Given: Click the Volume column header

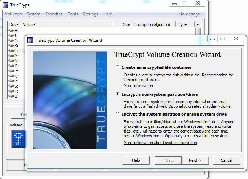Looking at the screenshot, I should pos(66,24).
